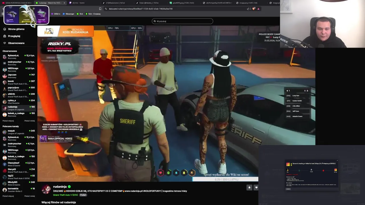Open the lawek channel

coord(19,82)
